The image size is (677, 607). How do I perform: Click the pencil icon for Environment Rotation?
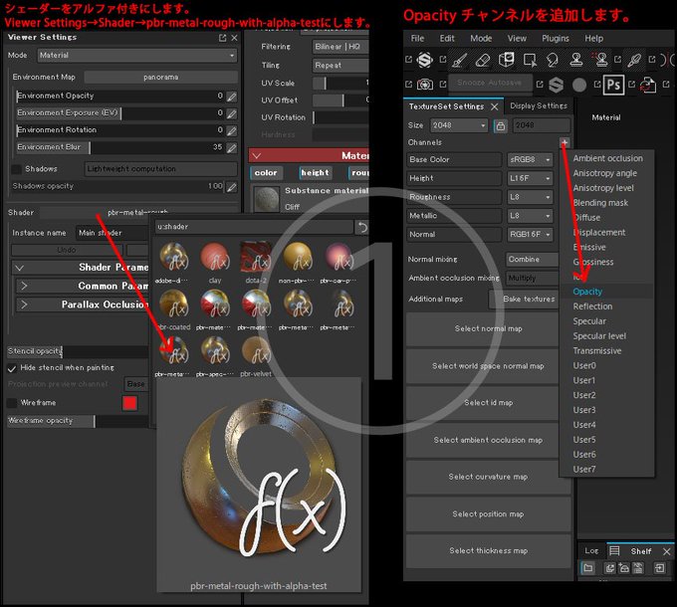point(232,130)
